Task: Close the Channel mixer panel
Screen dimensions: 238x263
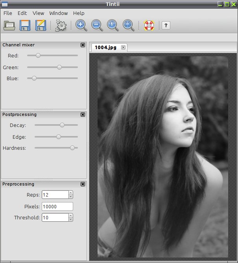Action: pyautogui.click(x=83, y=45)
